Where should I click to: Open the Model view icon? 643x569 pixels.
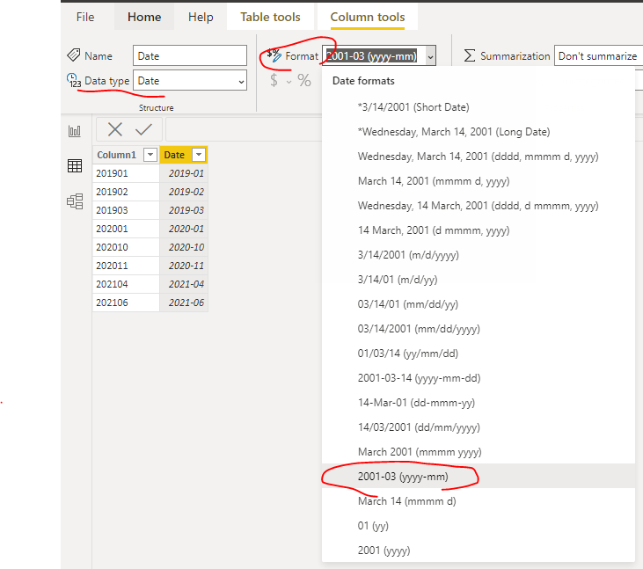[x=75, y=201]
